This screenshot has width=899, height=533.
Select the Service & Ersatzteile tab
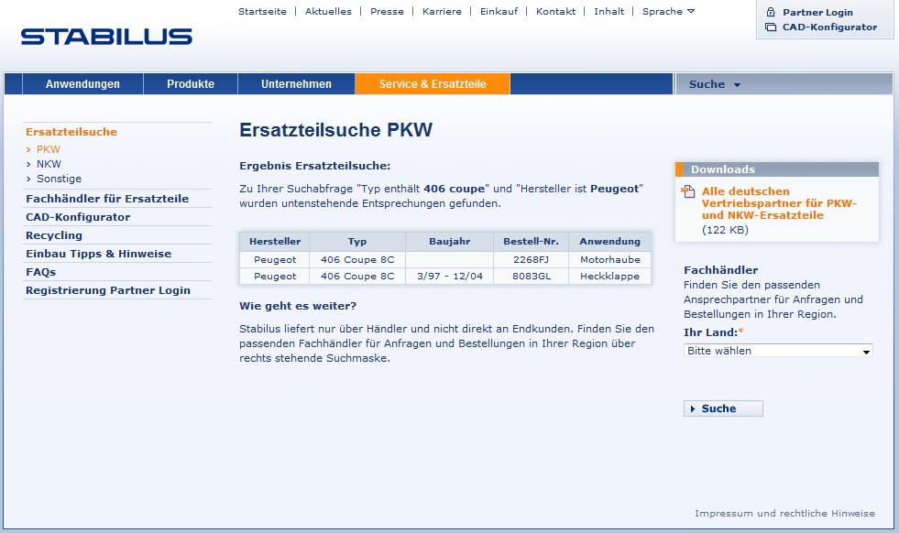[432, 84]
